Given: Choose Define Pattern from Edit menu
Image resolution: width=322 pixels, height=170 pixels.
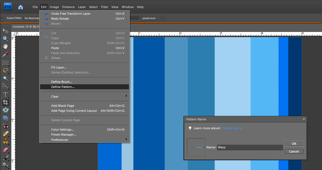Looking at the screenshot, I should (63, 87).
